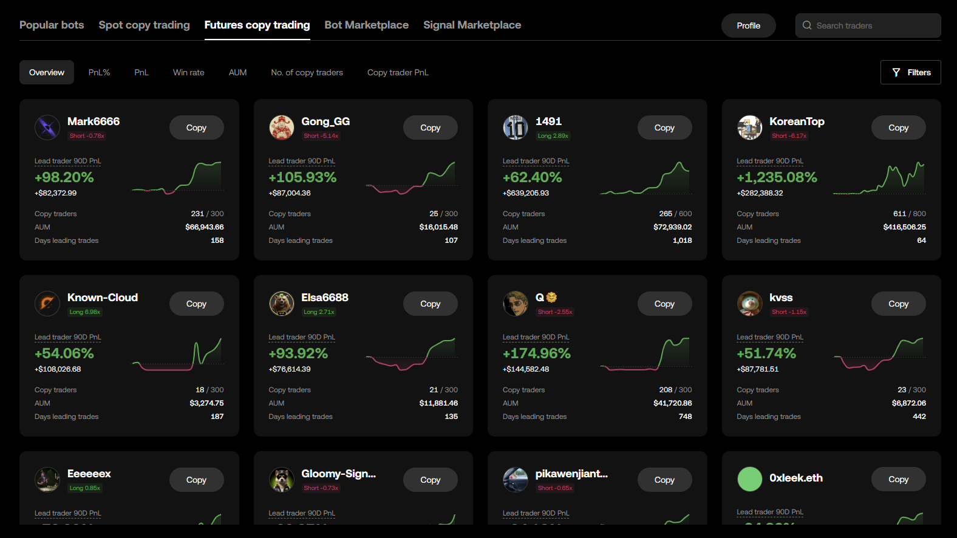Sort by Win rate tab
Screen dimensions: 957x538
[x=189, y=72]
